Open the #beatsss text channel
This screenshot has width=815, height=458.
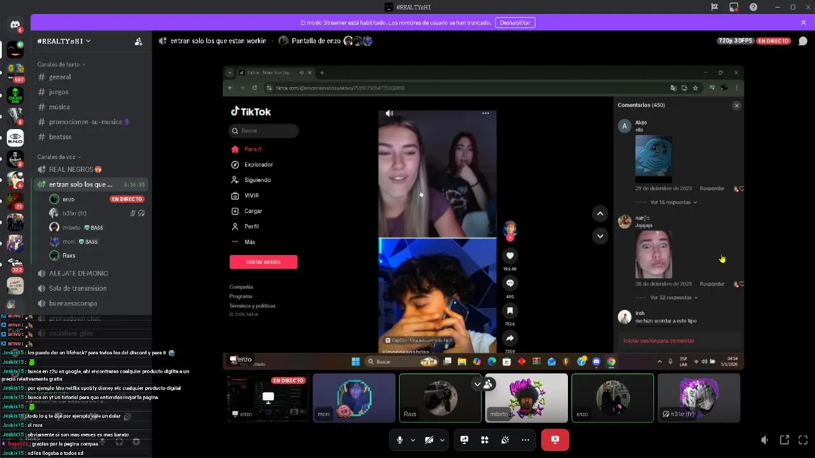click(91, 137)
